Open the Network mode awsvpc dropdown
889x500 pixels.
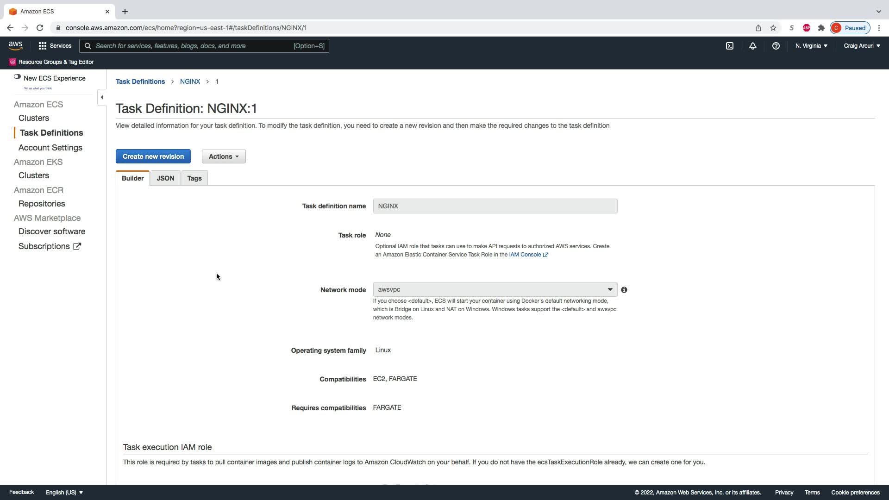tap(495, 289)
